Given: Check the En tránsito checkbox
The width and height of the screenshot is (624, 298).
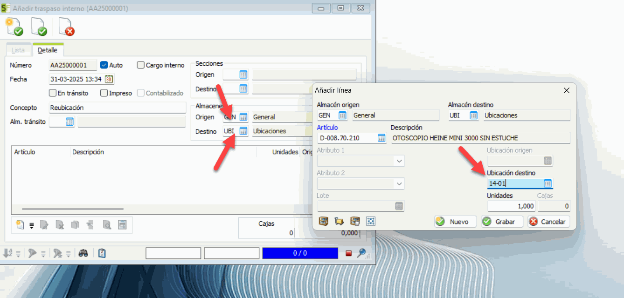Looking at the screenshot, I should point(53,93).
